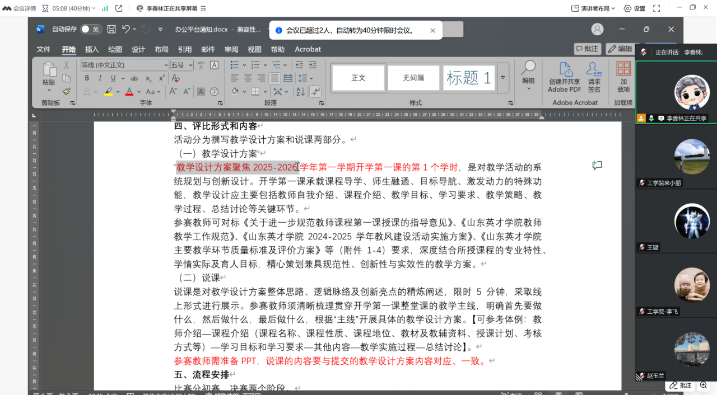Viewport: 717px width, 395px height.
Task: Click the Request Signature icon
Action: coord(594,77)
